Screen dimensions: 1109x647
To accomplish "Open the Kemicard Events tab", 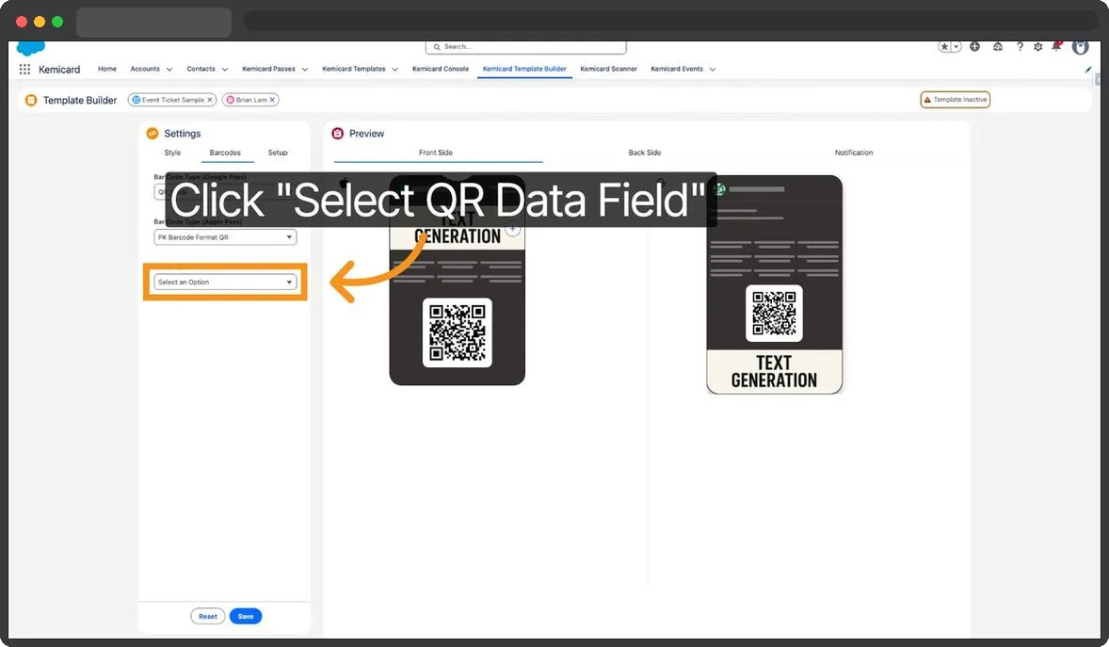I will tap(677, 70).
